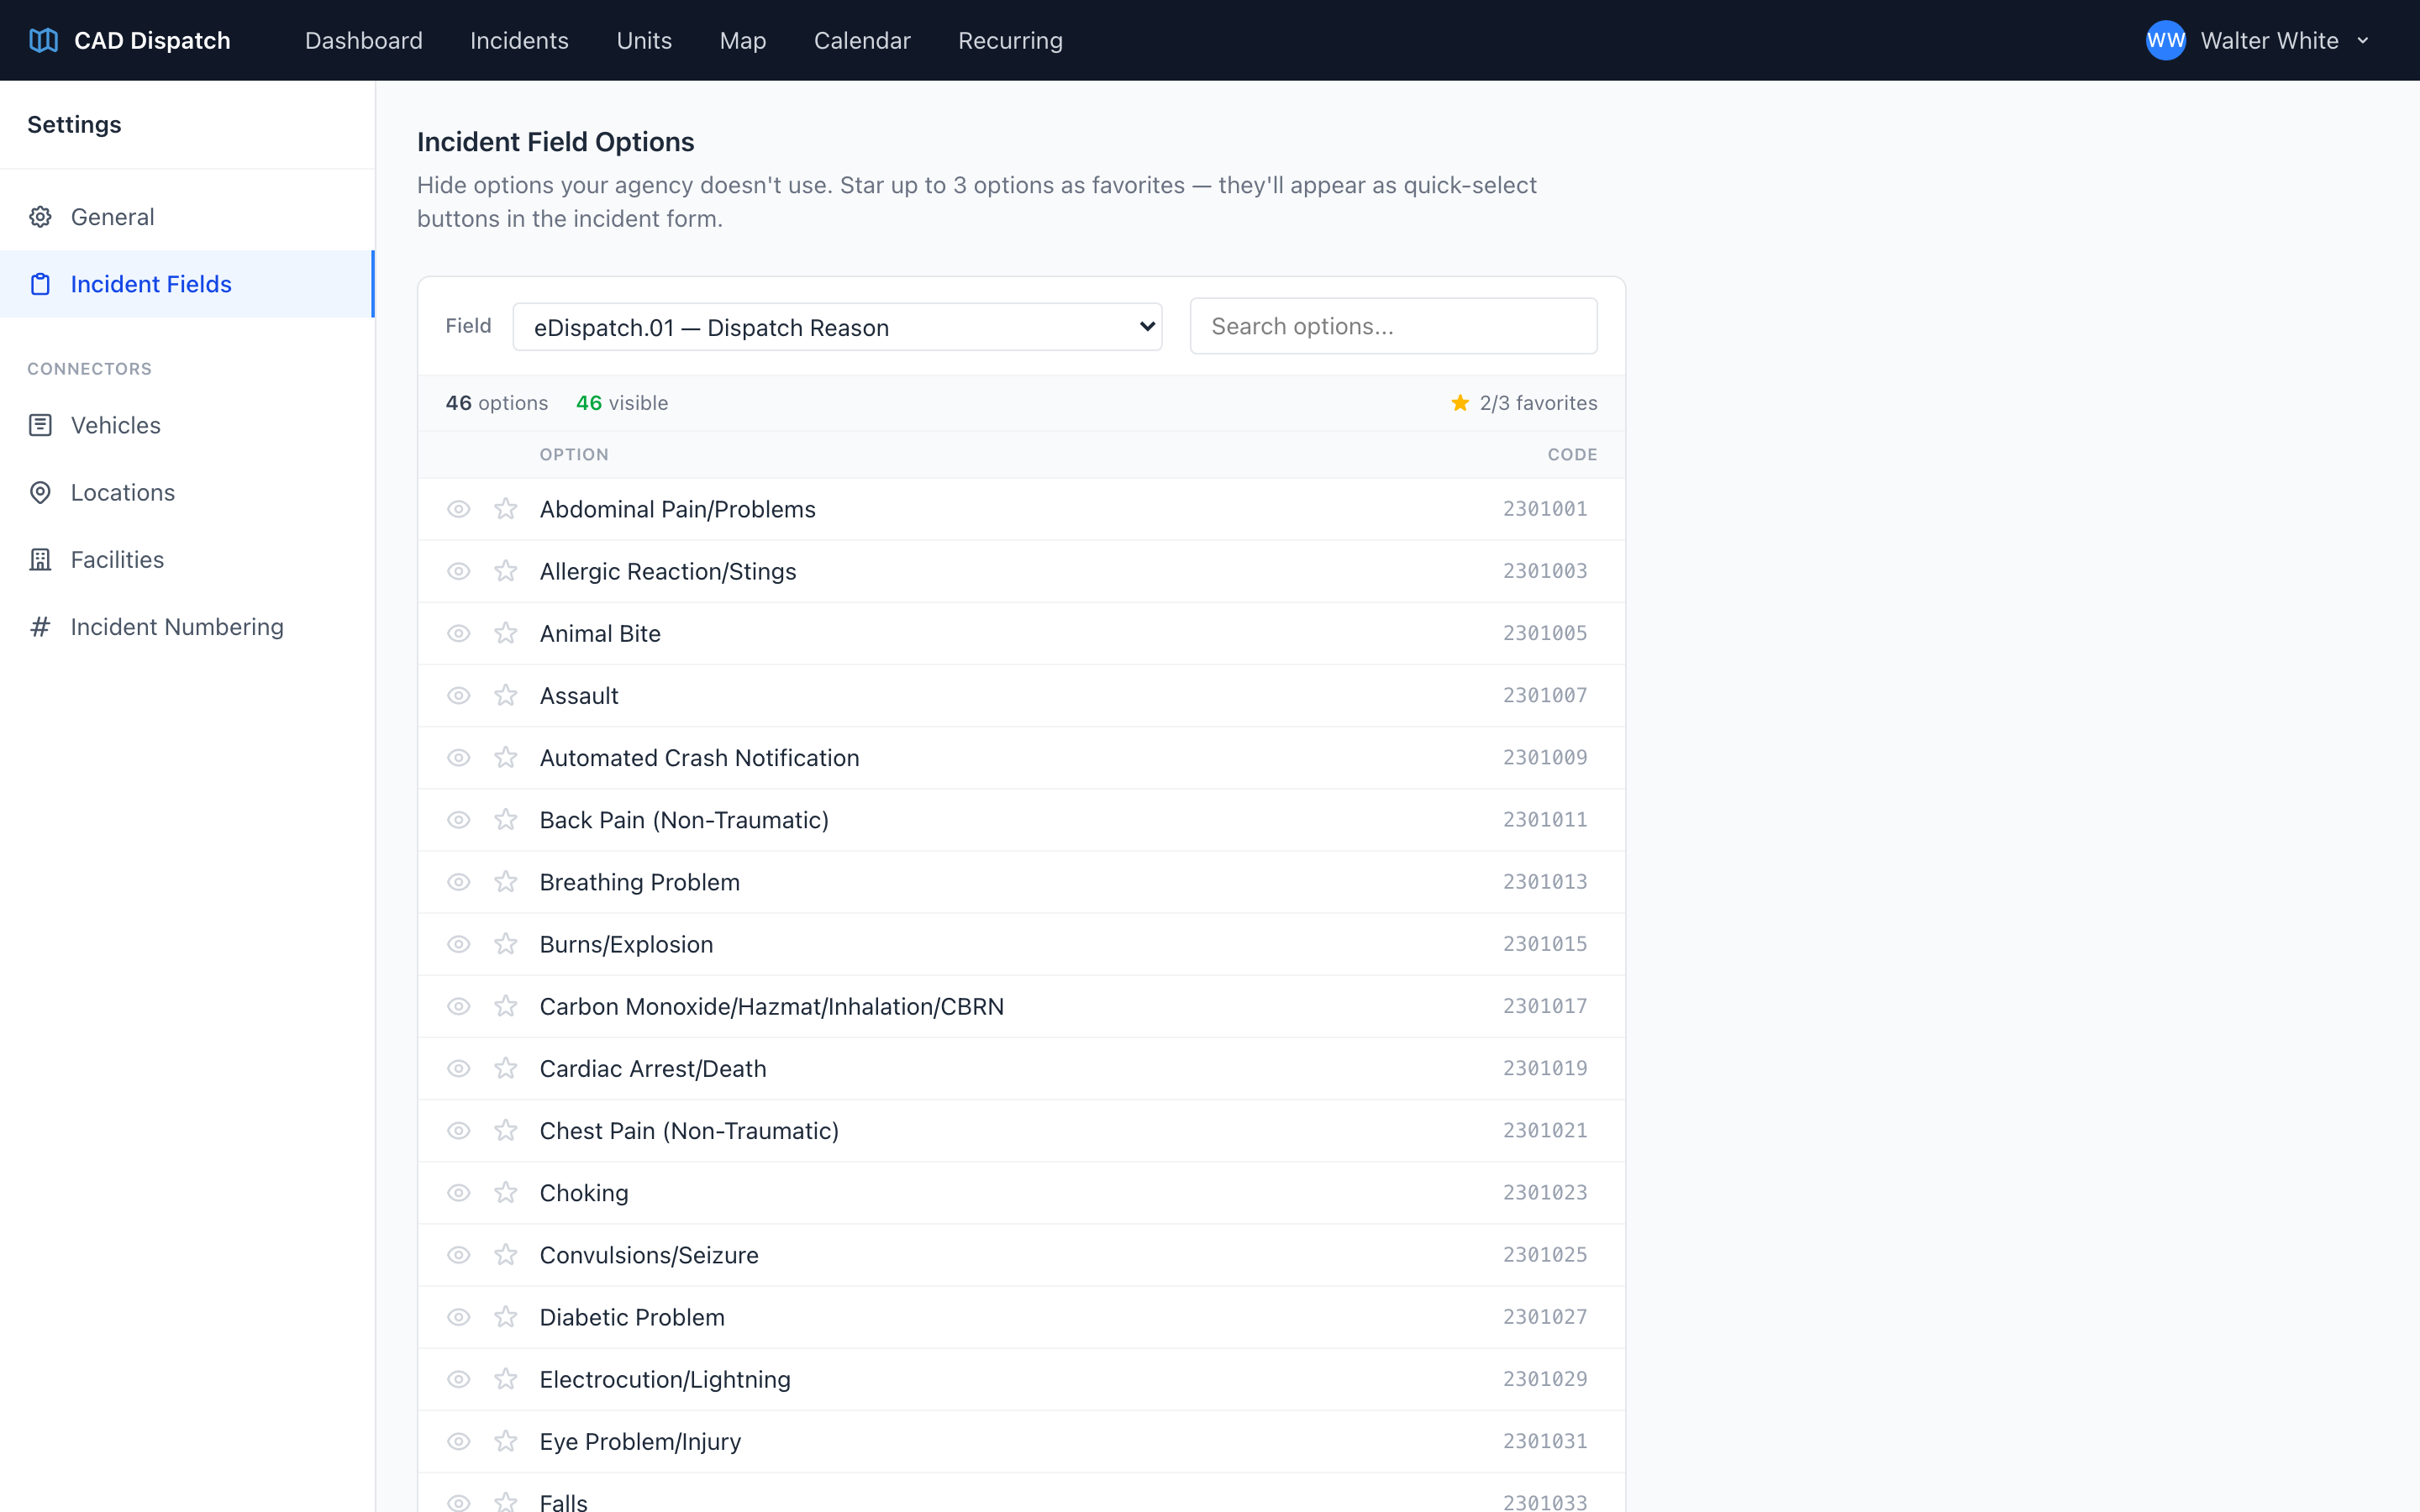Hide the Chest Pain (Non-Traumatic) option
The width and height of the screenshot is (2420, 1512).
coord(459,1130)
